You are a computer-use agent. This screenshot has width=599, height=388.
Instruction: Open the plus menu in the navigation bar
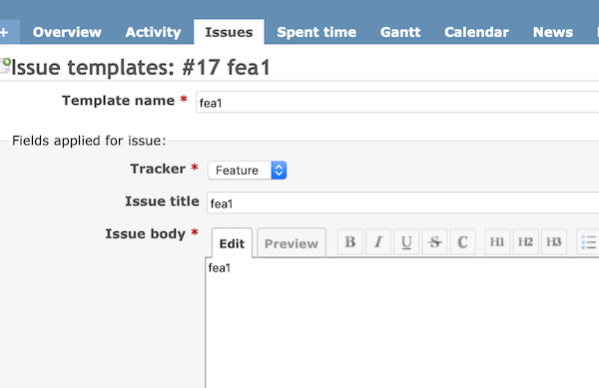pos(5,32)
